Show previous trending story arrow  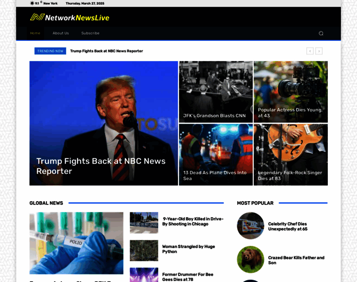click(310, 51)
